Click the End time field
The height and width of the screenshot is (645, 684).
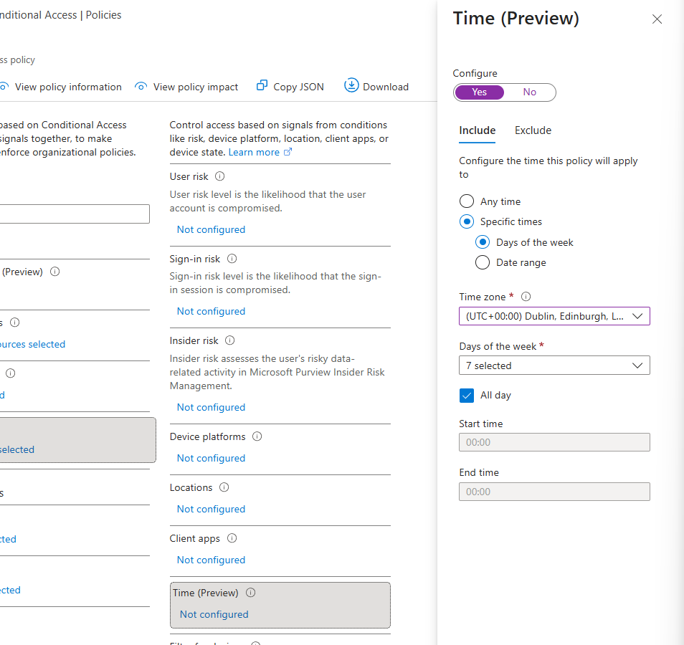(554, 492)
